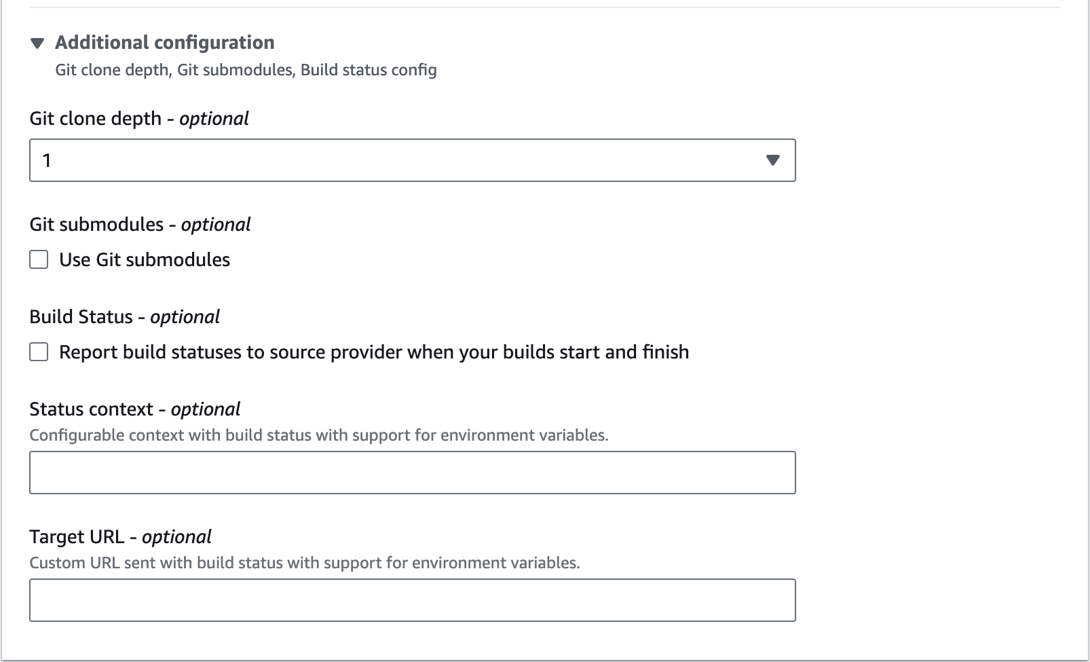This screenshot has width=1090, height=662.
Task: Click the optional text beside Git clone depth
Action: 214,119
